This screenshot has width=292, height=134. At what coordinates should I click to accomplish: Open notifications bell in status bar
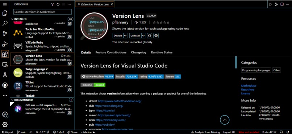tap(288, 132)
